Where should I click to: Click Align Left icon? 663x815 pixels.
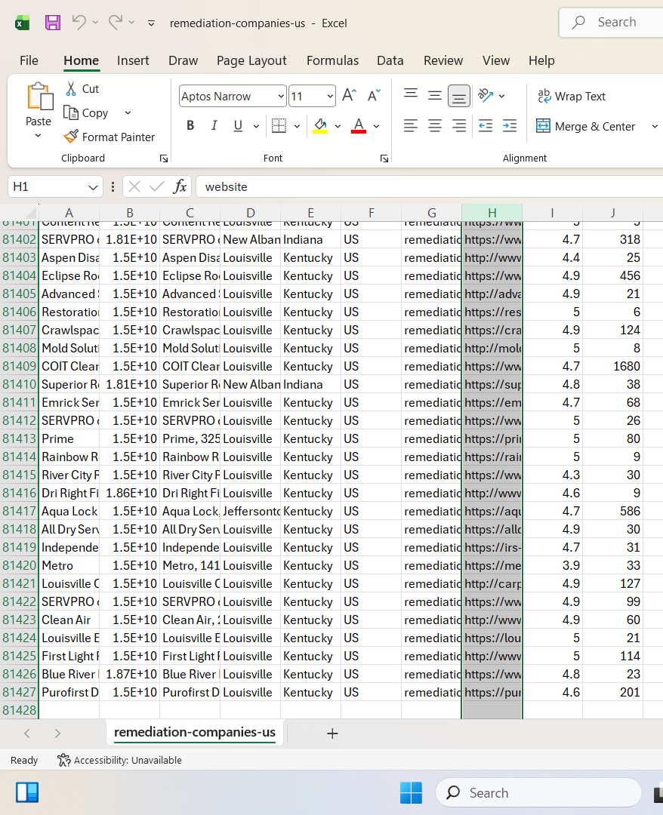[411, 125]
